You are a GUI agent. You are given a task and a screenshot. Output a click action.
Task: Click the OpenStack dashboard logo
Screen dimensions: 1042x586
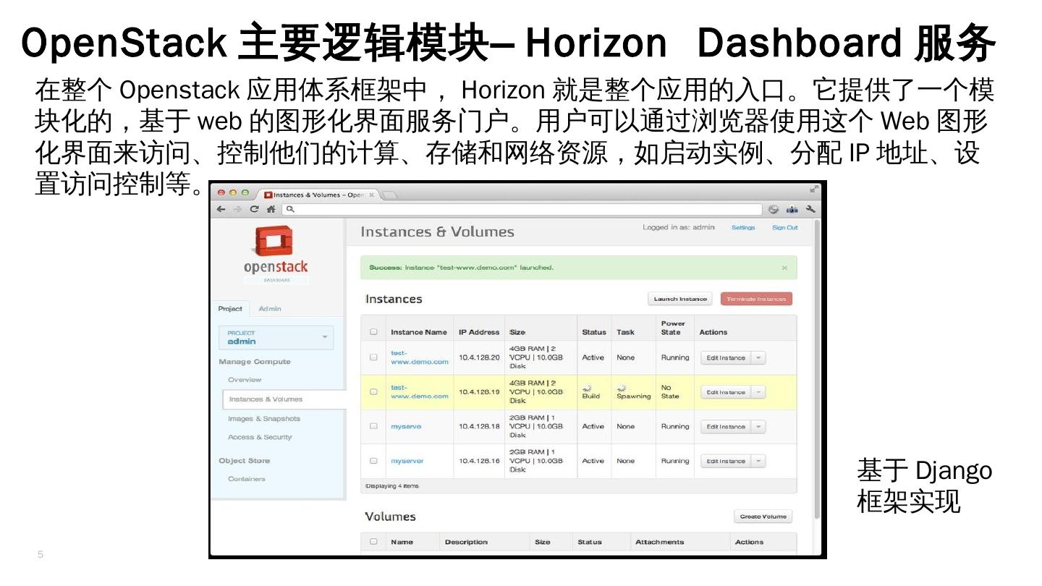tap(275, 254)
